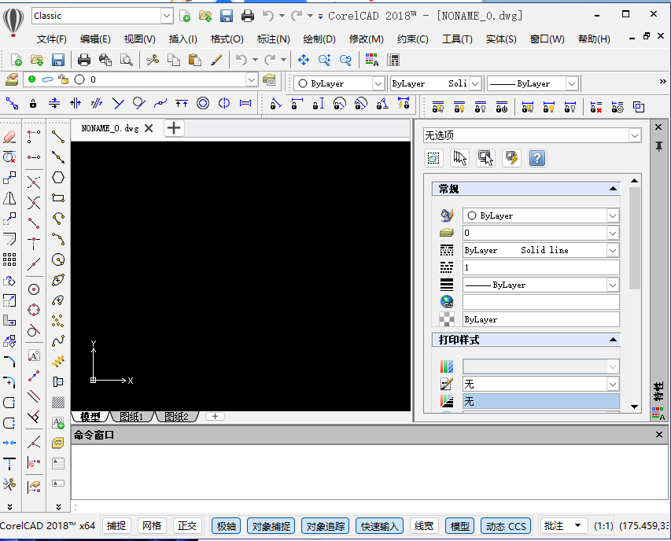The height and width of the screenshot is (541, 671).
Task: Click the Save icon in the standard toolbar
Action: [58, 60]
